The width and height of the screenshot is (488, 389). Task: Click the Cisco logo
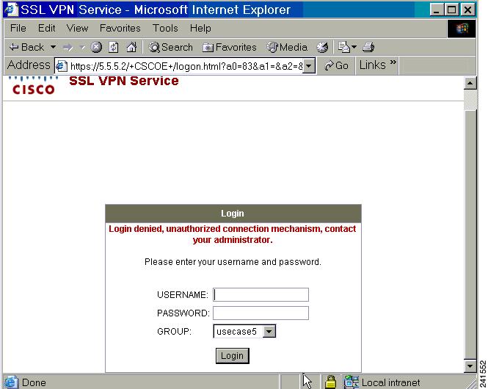click(x=34, y=86)
